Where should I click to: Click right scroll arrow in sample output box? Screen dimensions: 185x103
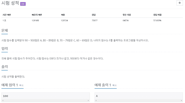tap(181, 100)
